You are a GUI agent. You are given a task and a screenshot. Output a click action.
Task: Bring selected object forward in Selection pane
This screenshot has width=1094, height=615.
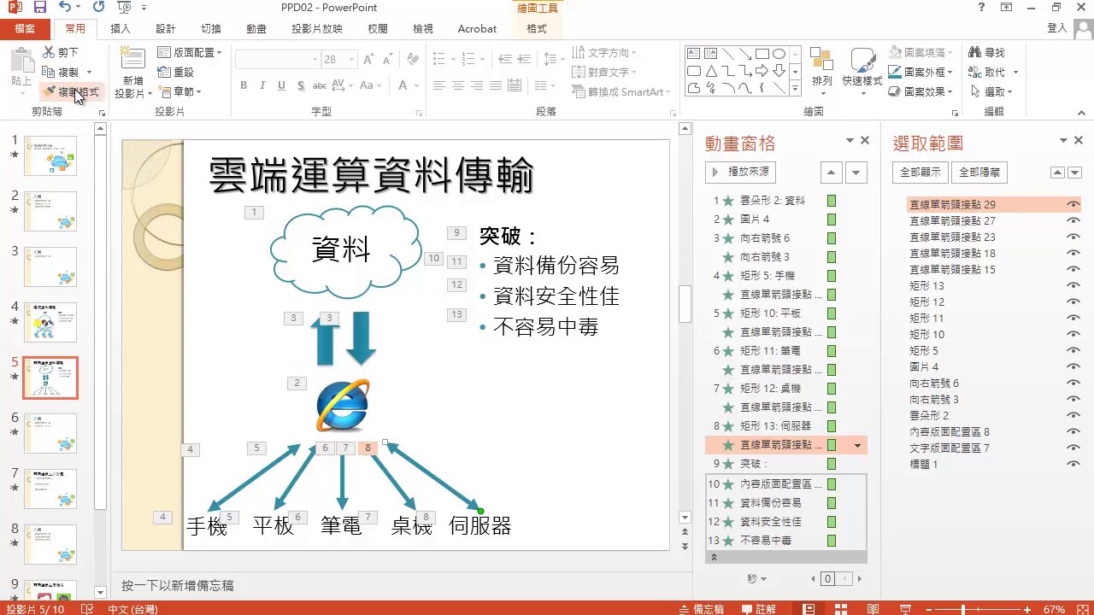point(1057,173)
